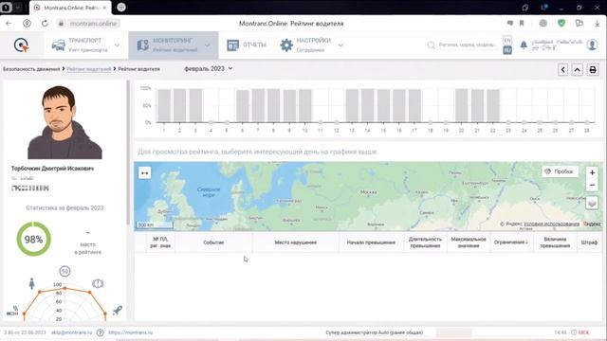
Task: Sort by Начало превышения column header
Action: (371, 242)
